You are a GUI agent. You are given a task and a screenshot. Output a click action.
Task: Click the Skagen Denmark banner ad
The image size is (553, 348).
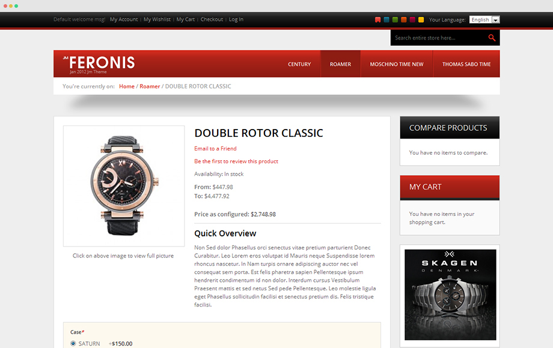coord(450,295)
